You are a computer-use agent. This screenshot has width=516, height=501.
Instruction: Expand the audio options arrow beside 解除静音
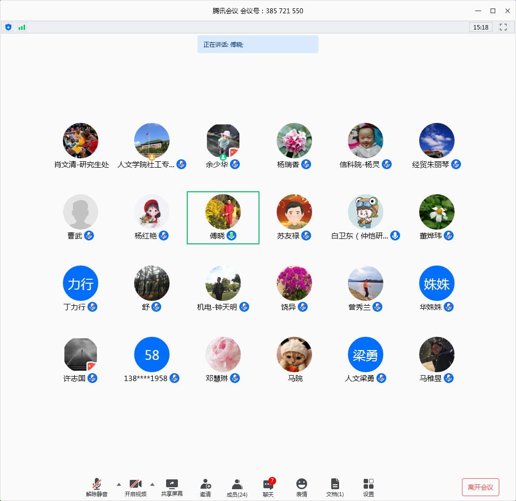pyautogui.click(x=118, y=484)
